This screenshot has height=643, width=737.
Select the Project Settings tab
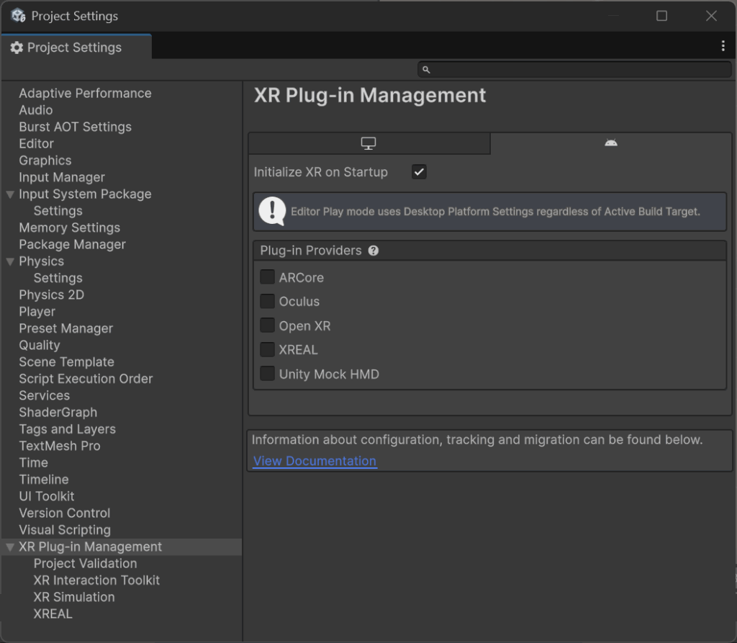coord(76,47)
